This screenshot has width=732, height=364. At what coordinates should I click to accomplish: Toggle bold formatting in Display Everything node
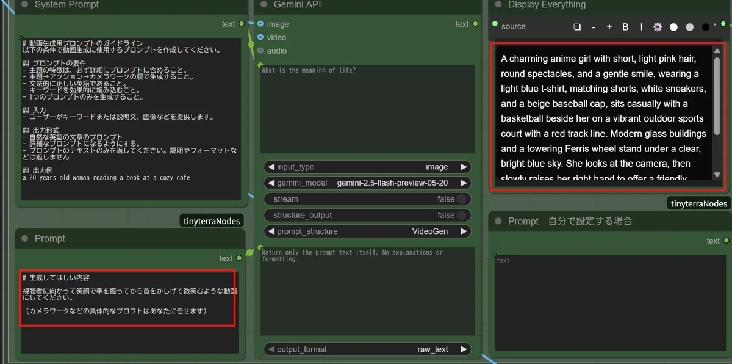(625, 27)
